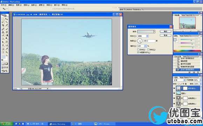This screenshot has width=203, height=126.
Task: Click the rainbow color spectrum bar
Action: click(188, 51)
